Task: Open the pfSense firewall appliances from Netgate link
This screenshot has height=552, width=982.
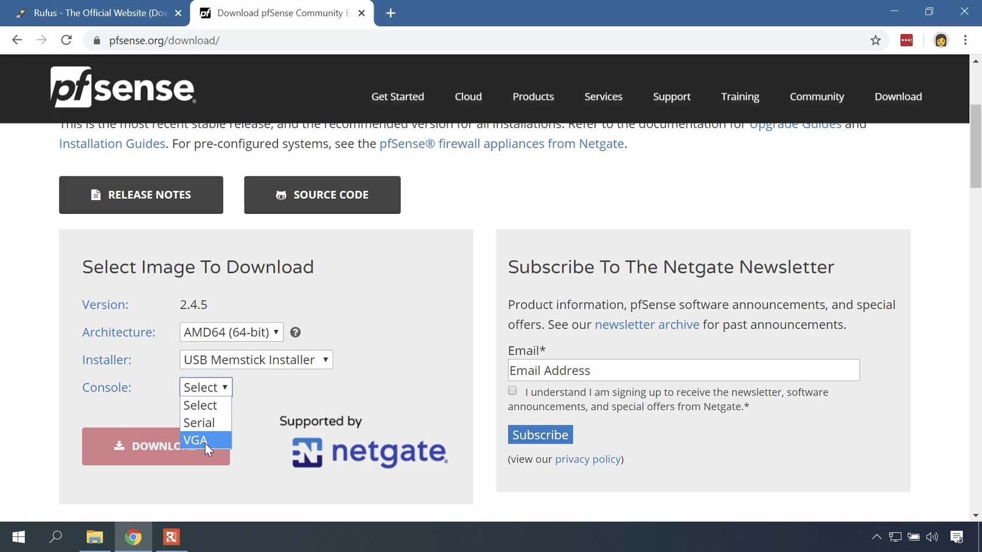Action: click(501, 143)
